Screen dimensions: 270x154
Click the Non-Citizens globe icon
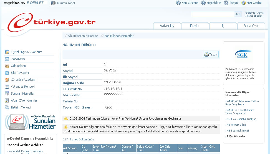coord(178,3)
